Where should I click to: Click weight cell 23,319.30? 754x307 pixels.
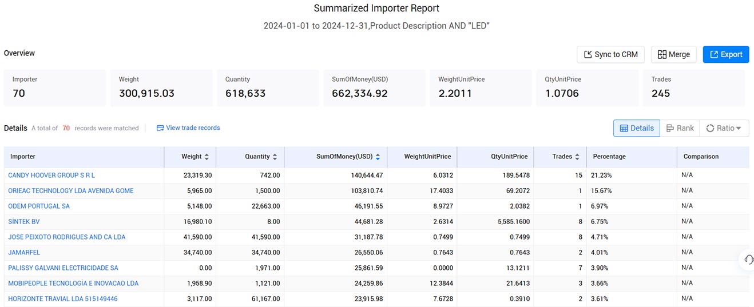click(197, 175)
